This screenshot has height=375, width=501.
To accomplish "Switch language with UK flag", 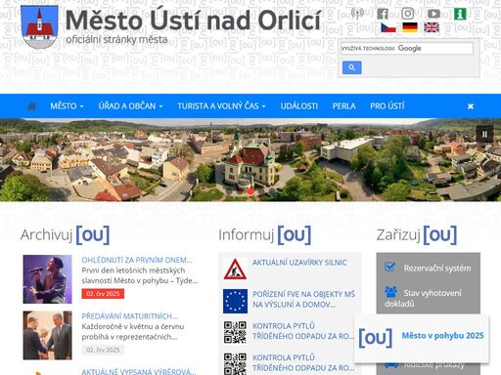I will [432, 27].
